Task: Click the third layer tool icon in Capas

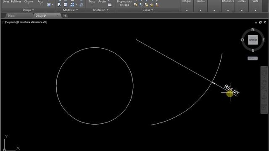Action: pos(146,5)
